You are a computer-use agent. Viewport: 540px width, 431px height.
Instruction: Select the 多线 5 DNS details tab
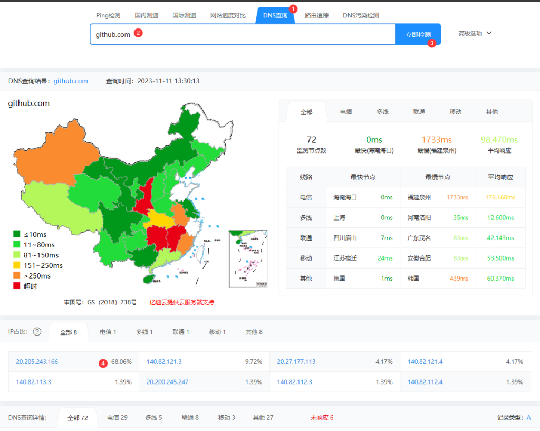153,418
